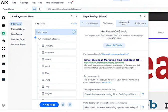Select the July page

(x=58, y=87)
